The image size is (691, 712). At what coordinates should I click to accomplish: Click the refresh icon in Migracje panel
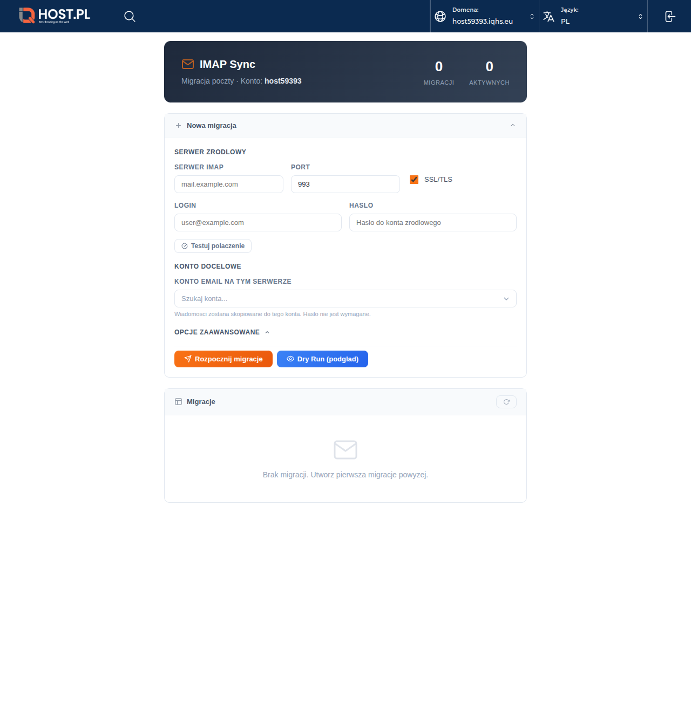pyautogui.click(x=506, y=401)
